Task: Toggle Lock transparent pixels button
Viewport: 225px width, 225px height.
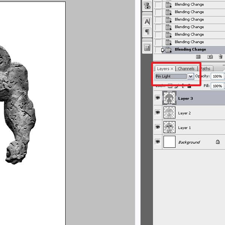Action: coord(170,86)
